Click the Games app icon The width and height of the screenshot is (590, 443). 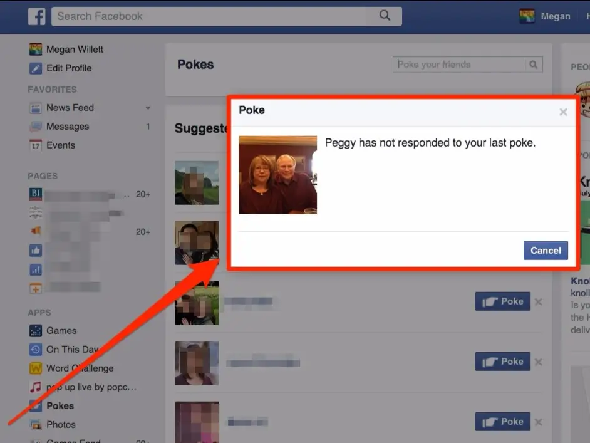click(36, 330)
